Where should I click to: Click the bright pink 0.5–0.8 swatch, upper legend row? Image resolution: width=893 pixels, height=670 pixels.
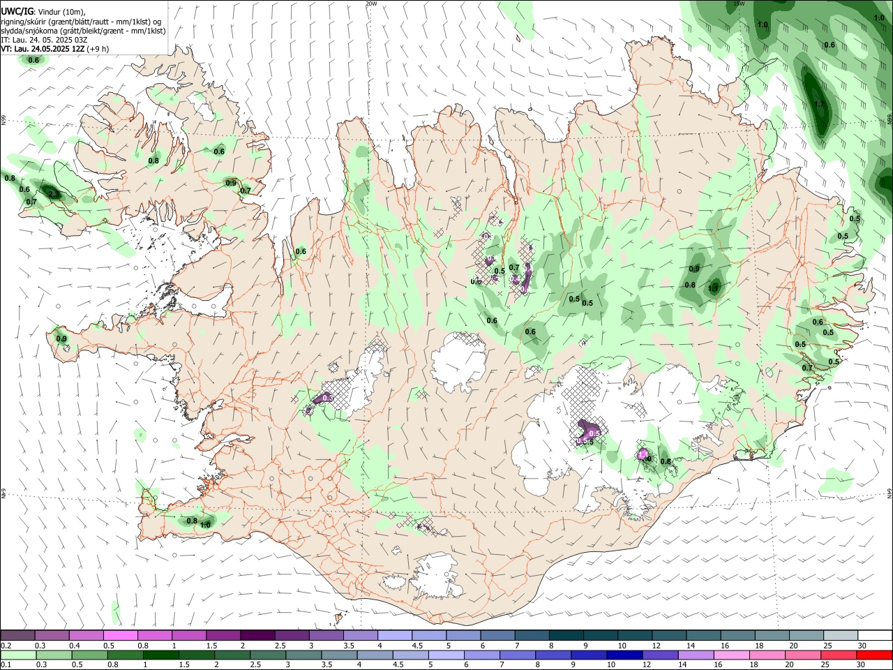point(121,636)
